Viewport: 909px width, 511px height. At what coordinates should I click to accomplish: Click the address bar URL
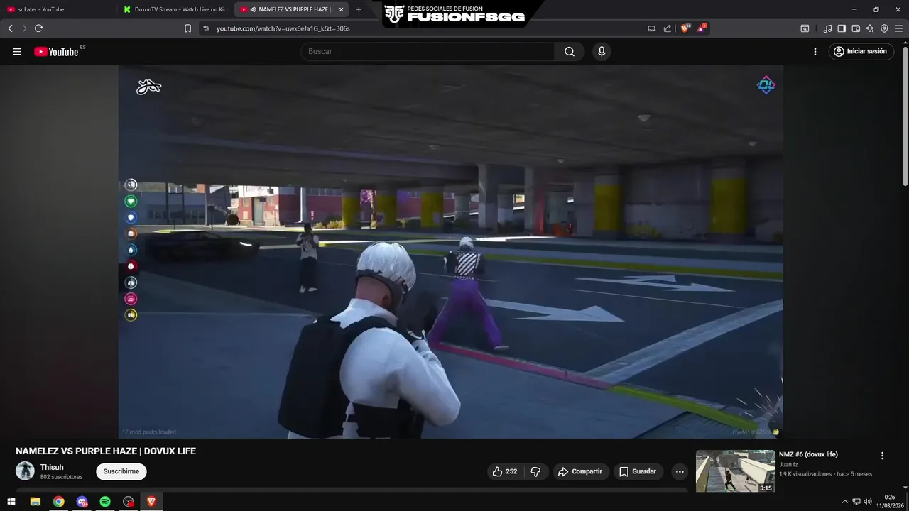pos(283,28)
